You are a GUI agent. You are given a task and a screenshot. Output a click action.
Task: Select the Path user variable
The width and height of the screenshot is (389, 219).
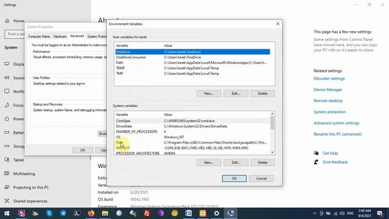coord(193,63)
